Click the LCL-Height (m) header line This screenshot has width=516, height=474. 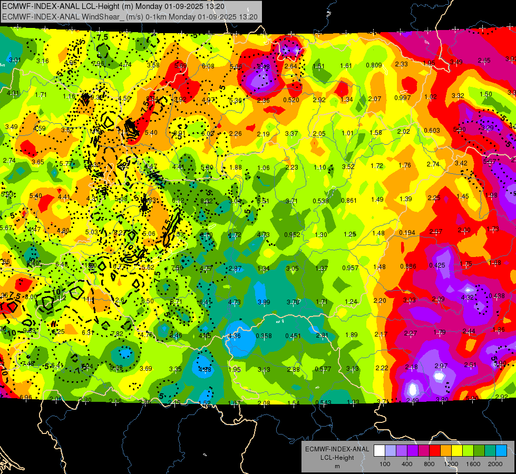(x=113, y=6)
